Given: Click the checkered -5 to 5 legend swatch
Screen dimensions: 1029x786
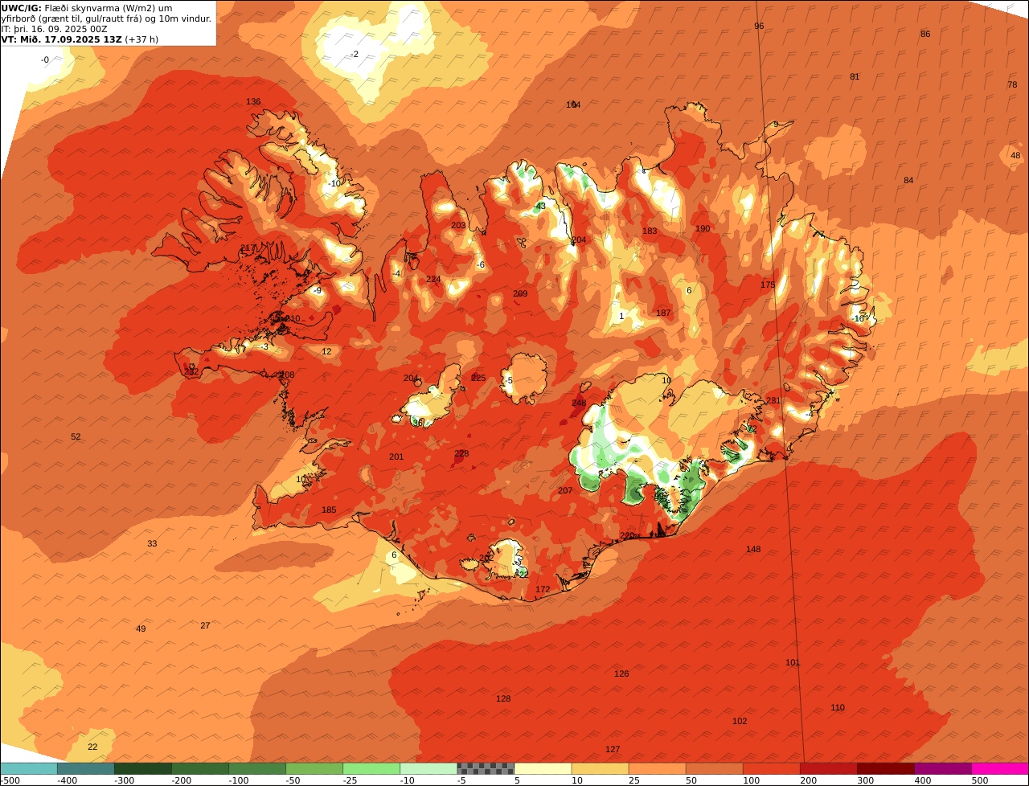Looking at the screenshot, I should 486,768.
